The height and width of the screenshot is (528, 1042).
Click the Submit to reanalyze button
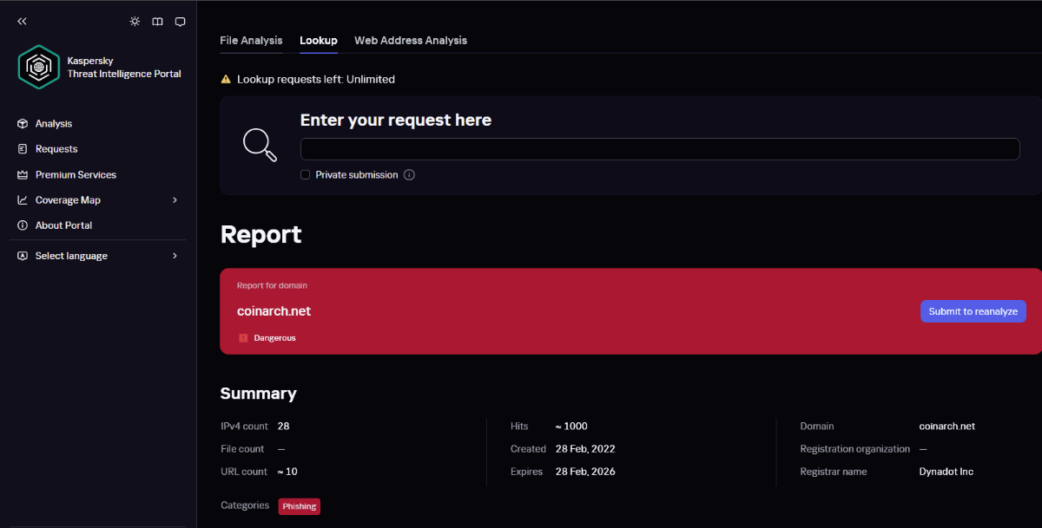click(x=973, y=311)
